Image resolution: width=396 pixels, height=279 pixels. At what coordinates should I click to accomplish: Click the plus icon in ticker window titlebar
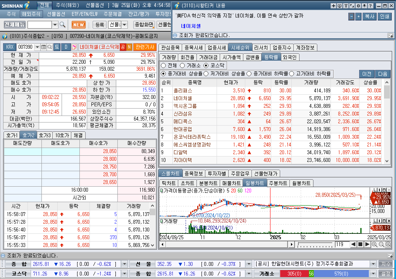(334, 6)
